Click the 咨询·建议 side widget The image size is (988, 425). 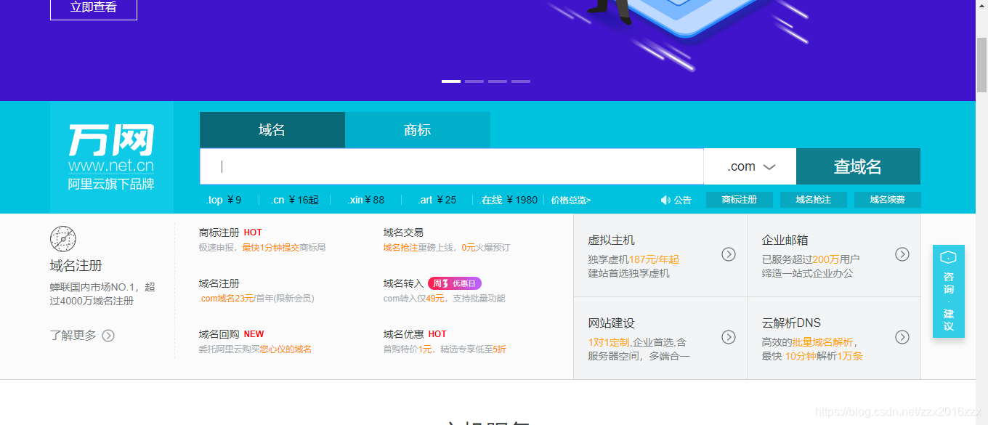tap(948, 291)
